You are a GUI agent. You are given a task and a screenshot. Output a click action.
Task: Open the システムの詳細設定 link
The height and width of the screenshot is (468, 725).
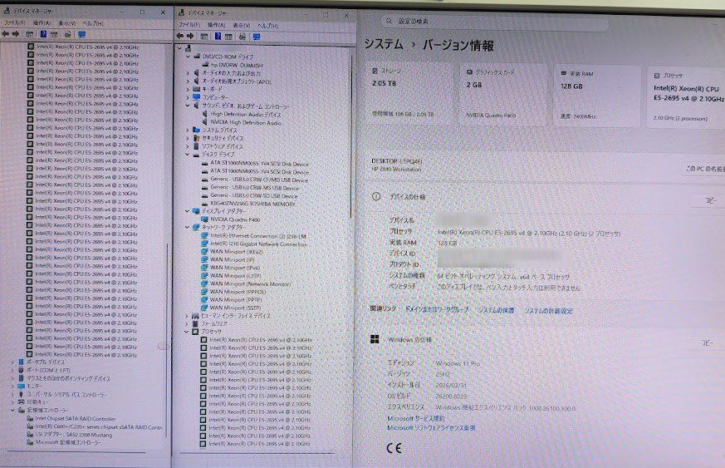[548, 311]
